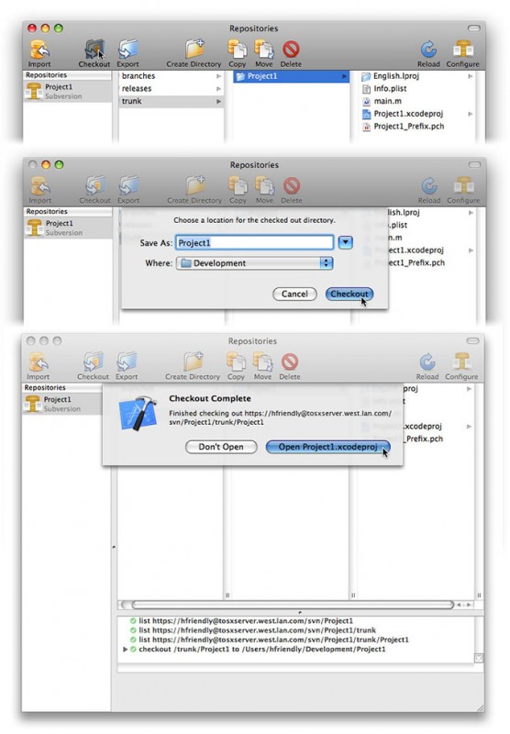Click the horizontal scrollbar under browser columns
This screenshot has height=734, width=510.
(294, 605)
